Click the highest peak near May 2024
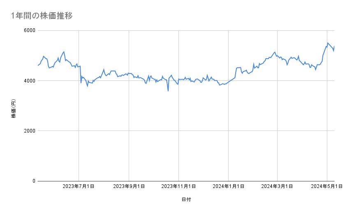Screen dimensions: 345x213 (x=328, y=43)
